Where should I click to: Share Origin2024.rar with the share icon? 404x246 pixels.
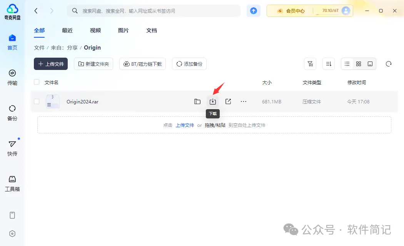[x=228, y=101]
